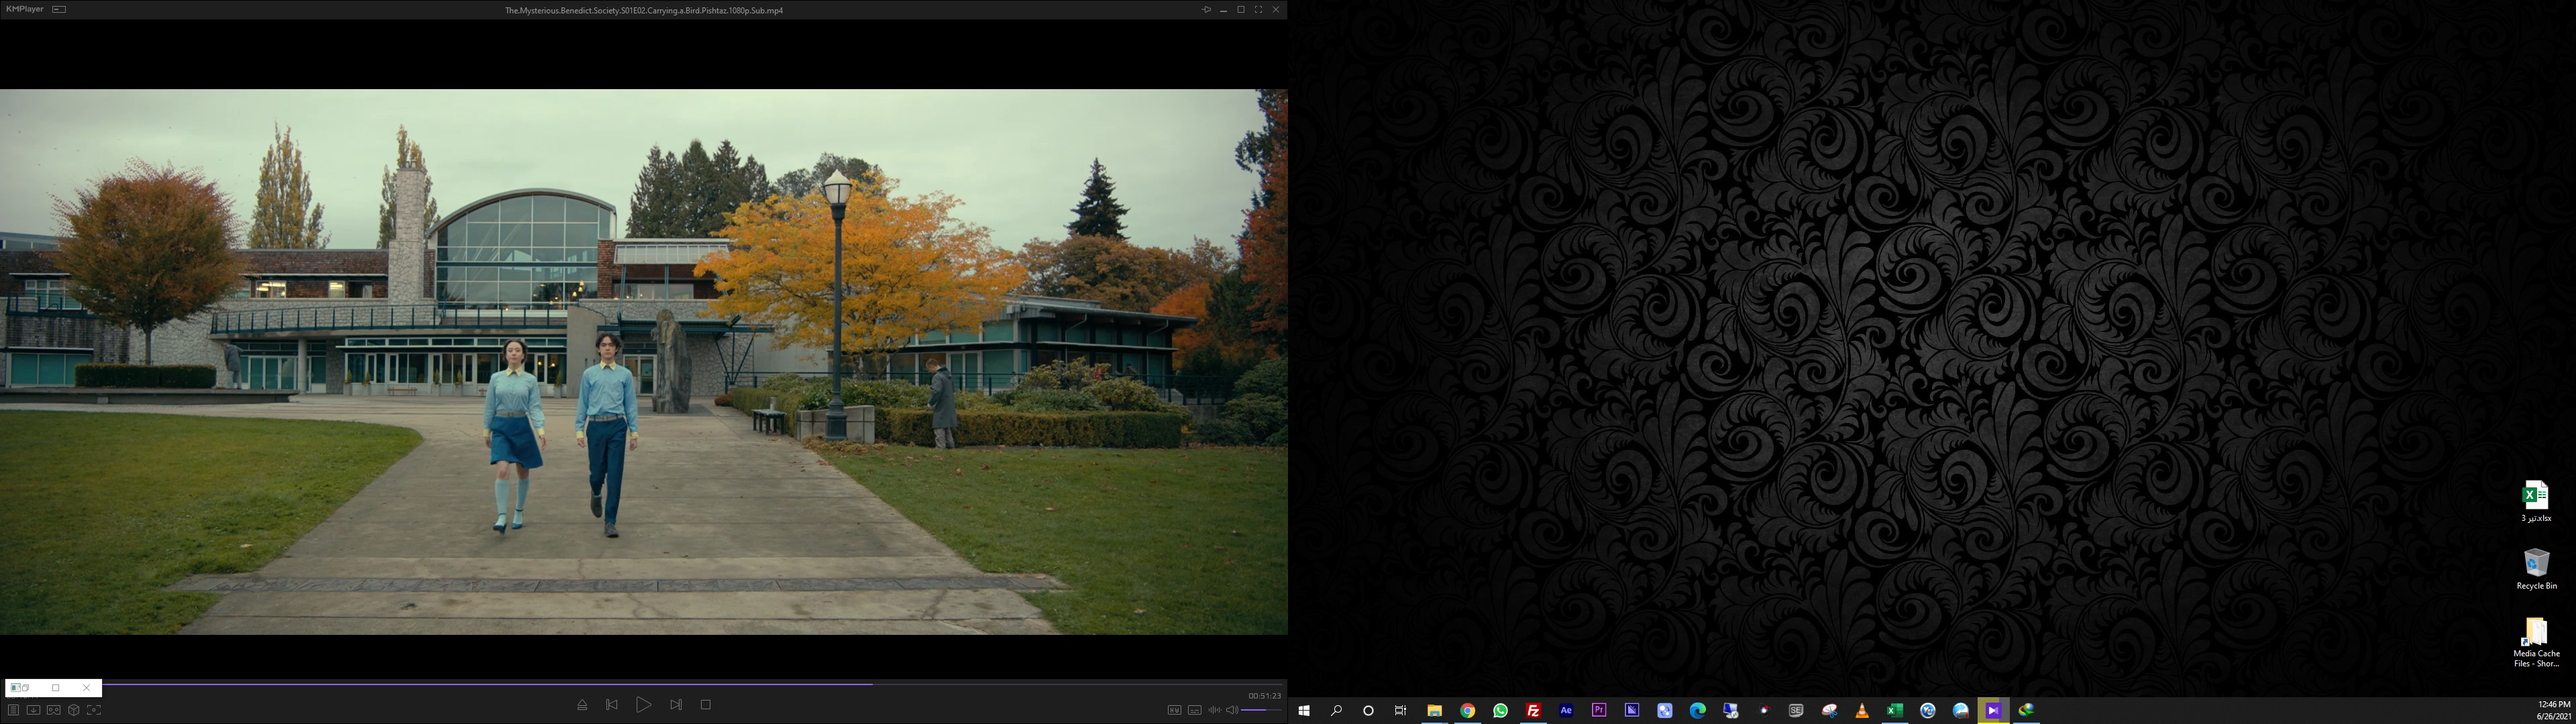
Task: Click the screen capture focus icon
Action: pyautogui.click(x=94, y=710)
